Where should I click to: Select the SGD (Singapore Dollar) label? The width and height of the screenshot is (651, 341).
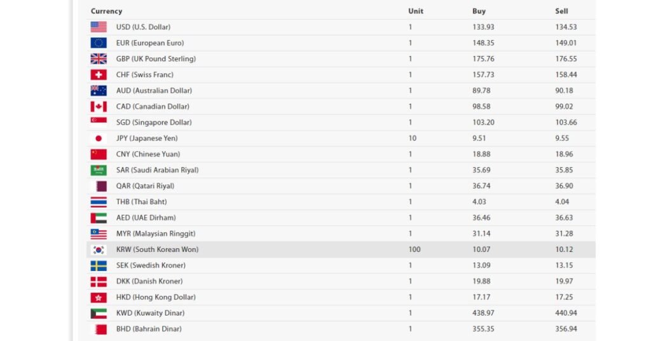pyautogui.click(x=154, y=122)
